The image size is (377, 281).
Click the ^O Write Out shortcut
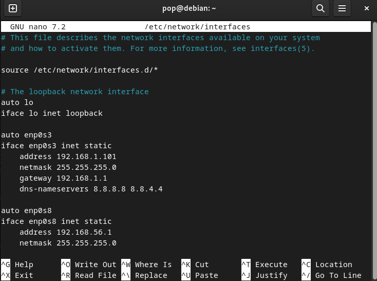[x=89, y=265]
